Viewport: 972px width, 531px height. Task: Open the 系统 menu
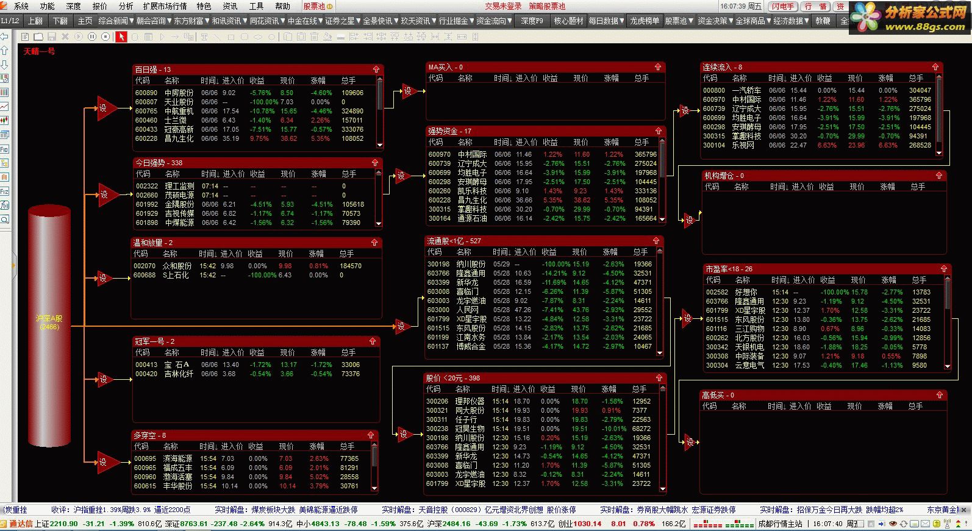pos(21,6)
